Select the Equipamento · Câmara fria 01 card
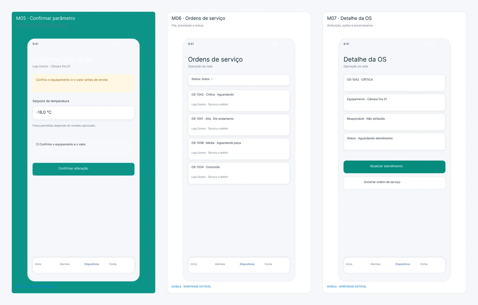The width and height of the screenshot is (478, 305). click(394, 102)
